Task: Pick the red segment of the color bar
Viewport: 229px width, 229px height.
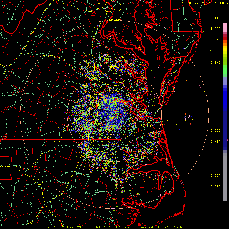Action: click(225, 38)
